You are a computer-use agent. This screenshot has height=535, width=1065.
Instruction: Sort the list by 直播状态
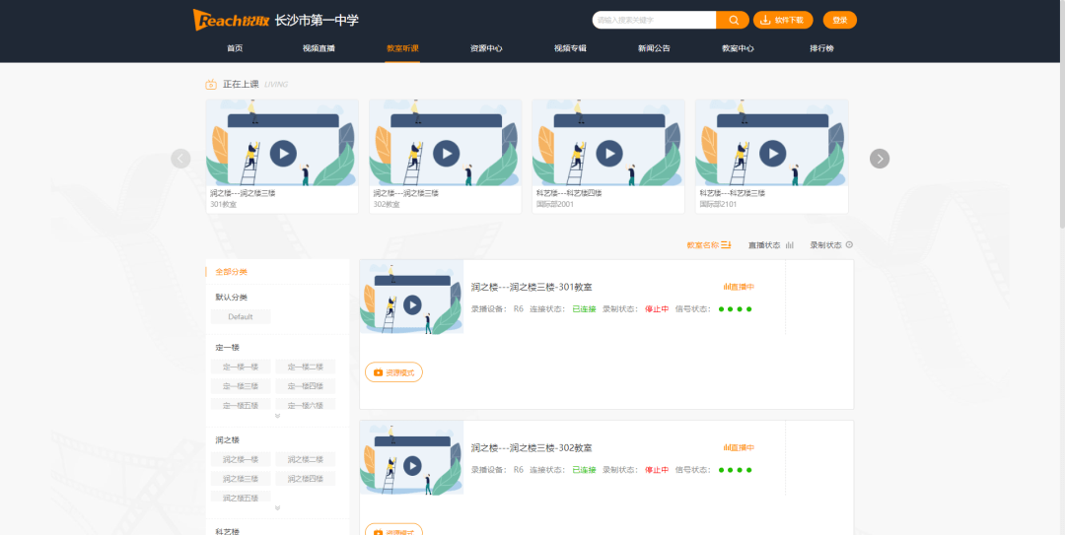pos(764,245)
